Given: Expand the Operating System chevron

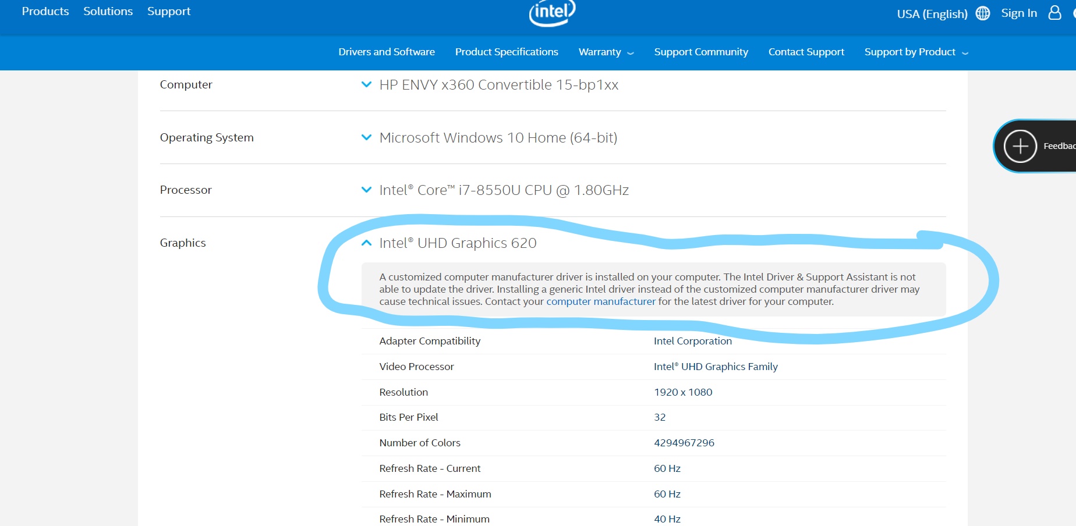Looking at the screenshot, I should click(x=366, y=137).
